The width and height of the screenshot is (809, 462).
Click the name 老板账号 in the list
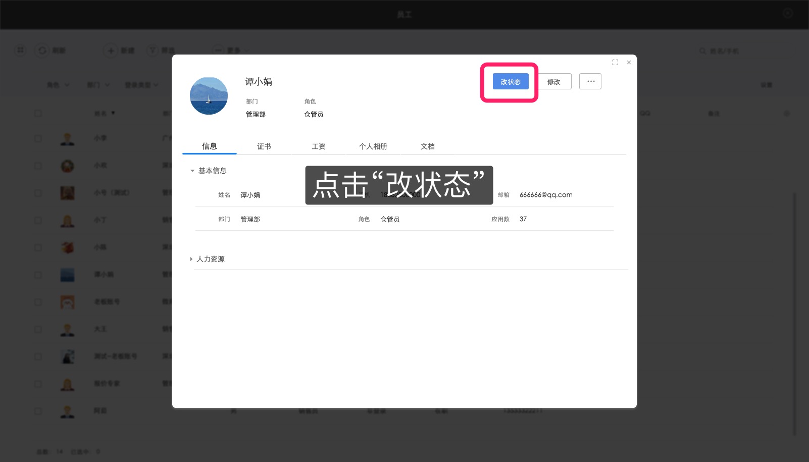click(107, 302)
